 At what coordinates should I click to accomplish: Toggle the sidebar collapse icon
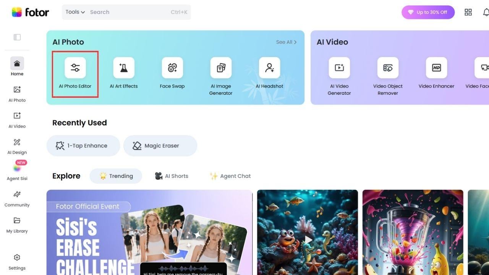pyautogui.click(x=17, y=37)
